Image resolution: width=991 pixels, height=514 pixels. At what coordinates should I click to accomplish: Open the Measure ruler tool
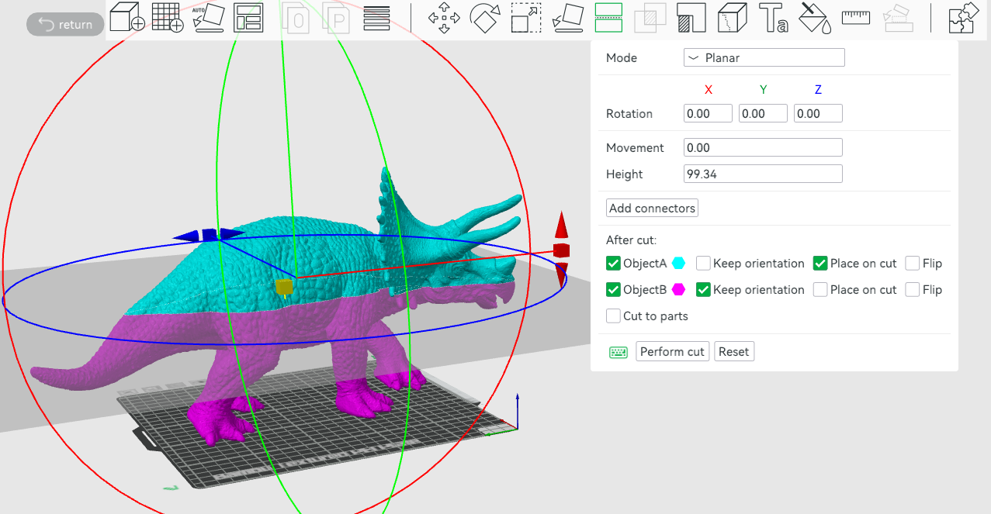tap(855, 17)
